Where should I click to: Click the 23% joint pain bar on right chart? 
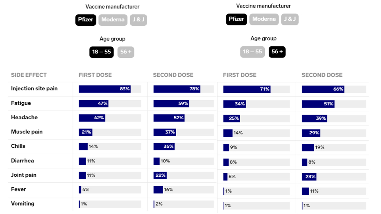pyautogui.click(x=309, y=177)
